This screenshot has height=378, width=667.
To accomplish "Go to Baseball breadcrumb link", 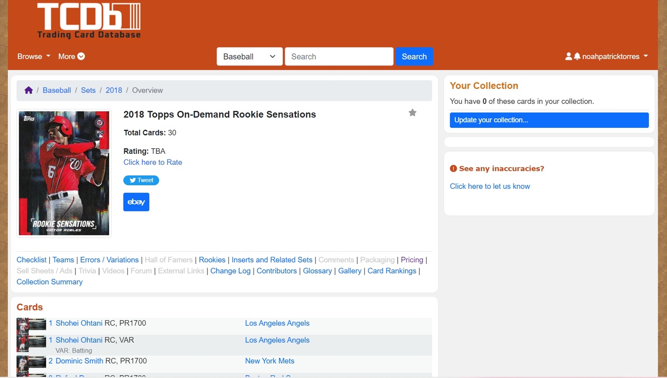I will [x=57, y=90].
